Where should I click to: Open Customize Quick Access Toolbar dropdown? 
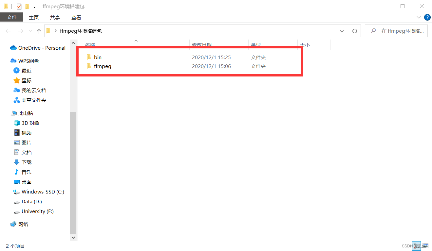tap(34, 7)
